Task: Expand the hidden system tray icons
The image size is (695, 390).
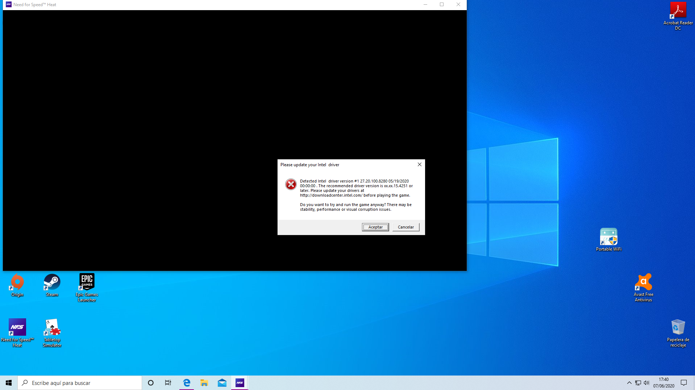Action: pos(629,383)
